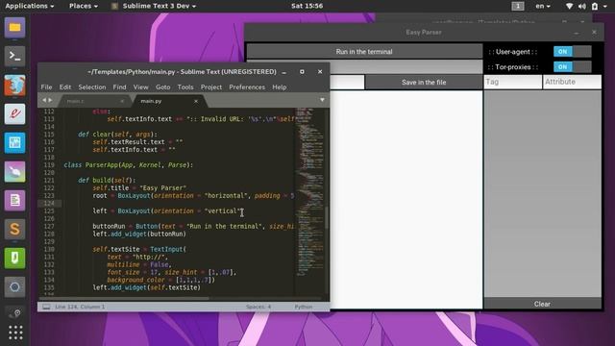Go to previous tab with left arrow
This screenshot has height=346, width=615.
(x=44, y=100)
